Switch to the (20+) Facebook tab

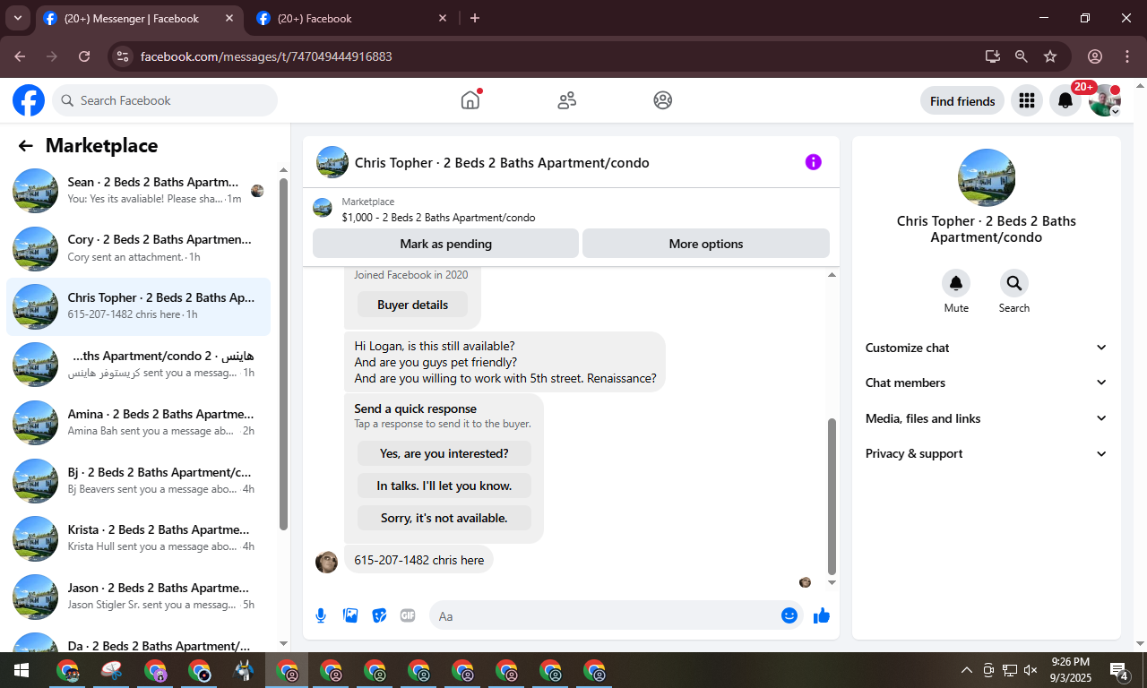(352, 18)
